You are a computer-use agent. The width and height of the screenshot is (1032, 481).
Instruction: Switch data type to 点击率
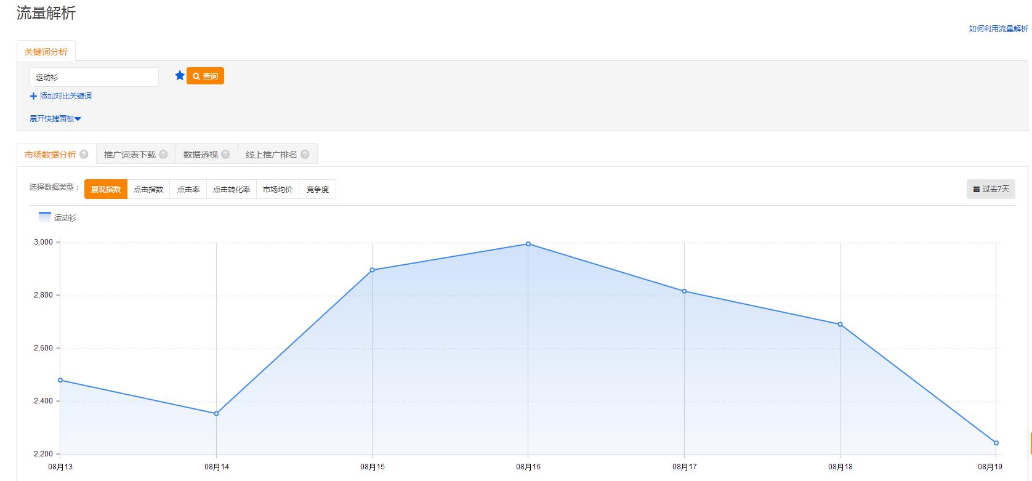(x=188, y=190)
